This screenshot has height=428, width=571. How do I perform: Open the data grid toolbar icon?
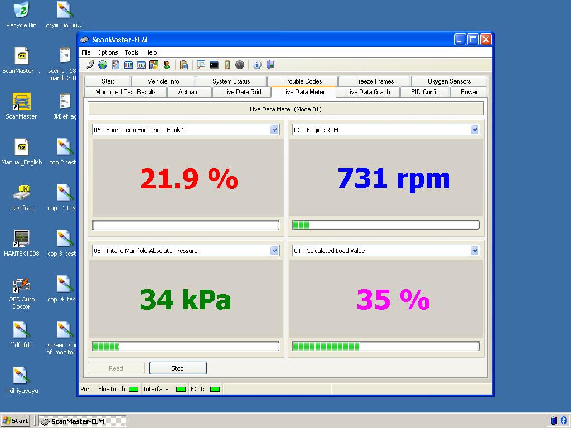pyautogui.click(x=129, y=65)
